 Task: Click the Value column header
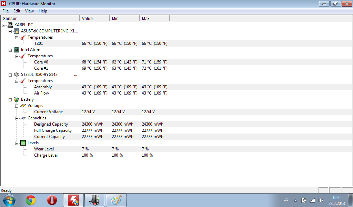tap(94, 19)
